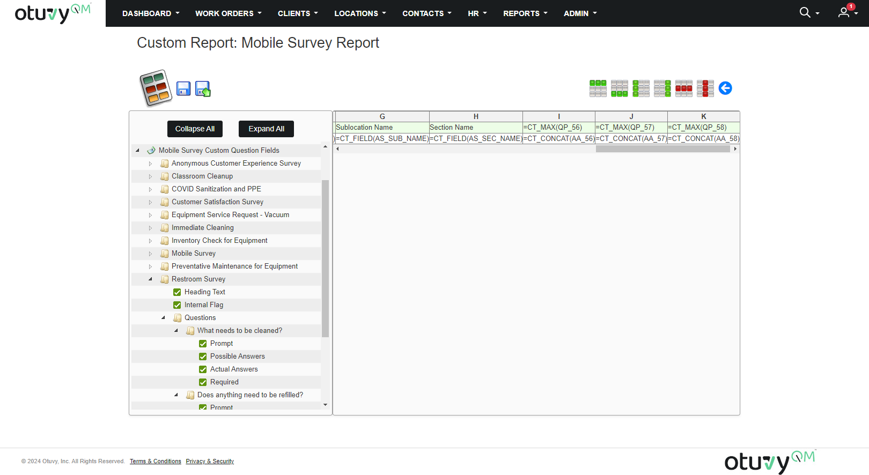The width and height of the screenshot is (869, 475).
Task: Select the =CT_MAX(QP_57) cell
Action: [631, 128]
